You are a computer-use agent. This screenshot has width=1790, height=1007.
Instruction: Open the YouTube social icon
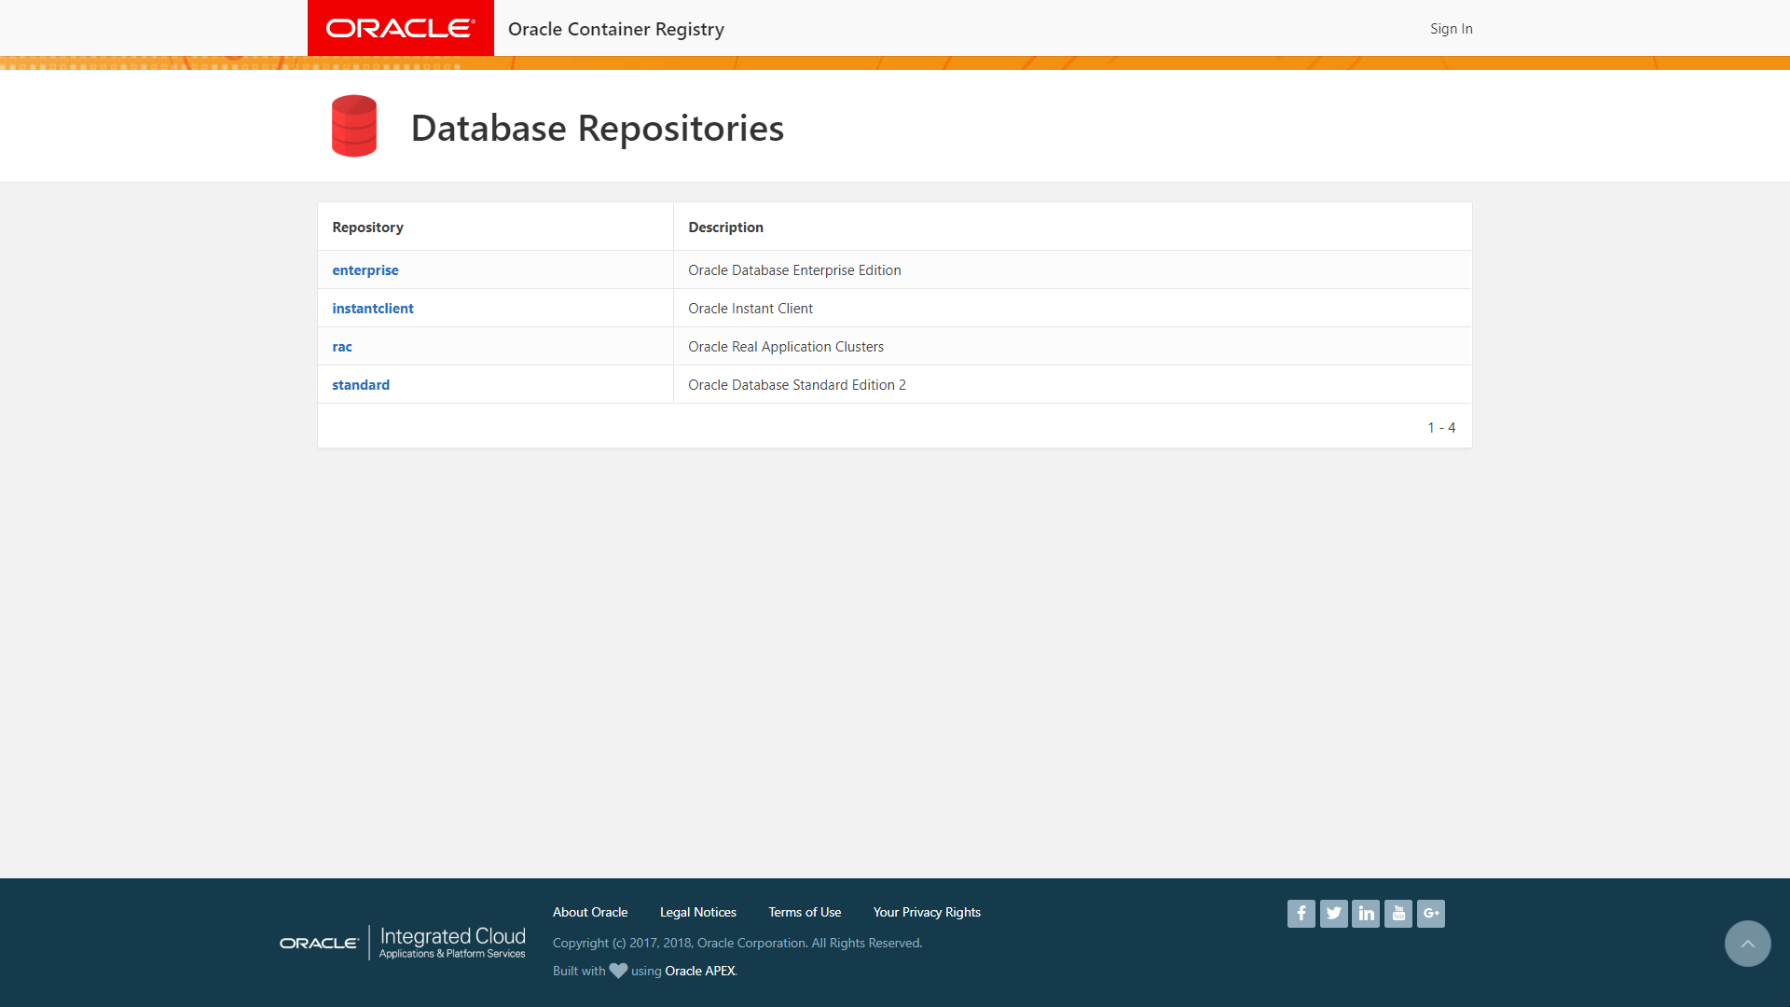pyautogui.click(x=1398, y=914)
